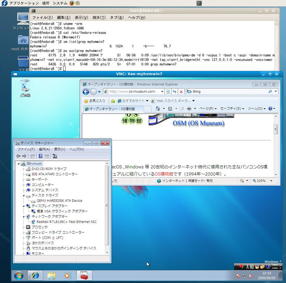Click scan for hardware changes toolbar icon
Image resolution: width=286 pixels, height=283 pixels.
(x=55, y=156)
